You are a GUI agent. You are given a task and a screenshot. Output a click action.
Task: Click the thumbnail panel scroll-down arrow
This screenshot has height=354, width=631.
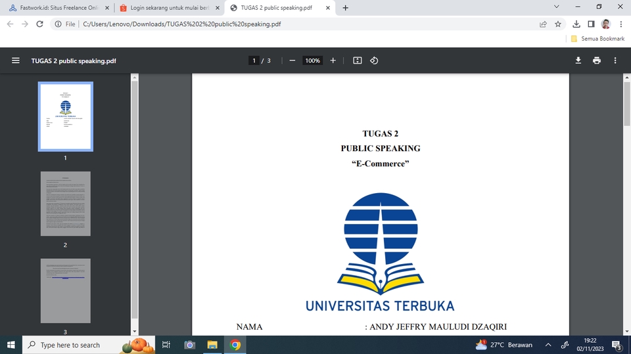(135, 332)
